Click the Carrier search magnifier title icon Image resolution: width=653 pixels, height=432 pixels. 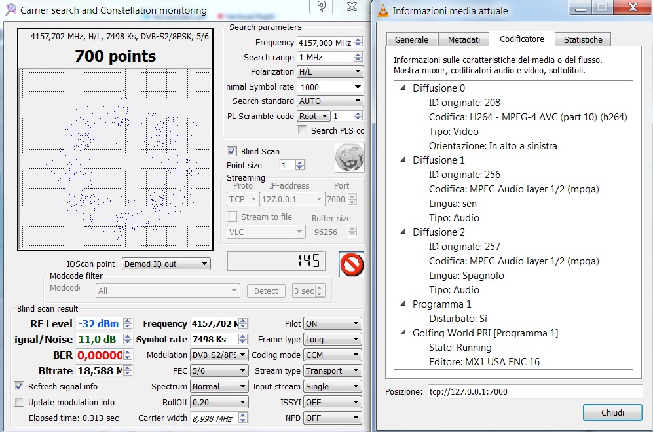point(11,10)
